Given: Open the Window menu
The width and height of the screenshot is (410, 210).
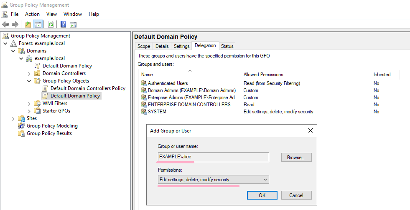Looking at the screenshot, I should click(x=73, y=14).
